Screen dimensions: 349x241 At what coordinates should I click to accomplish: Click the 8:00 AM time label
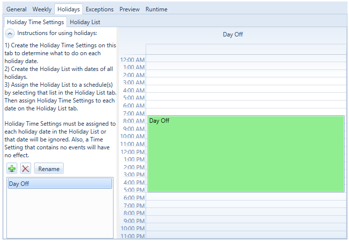(x=134, y=121)
